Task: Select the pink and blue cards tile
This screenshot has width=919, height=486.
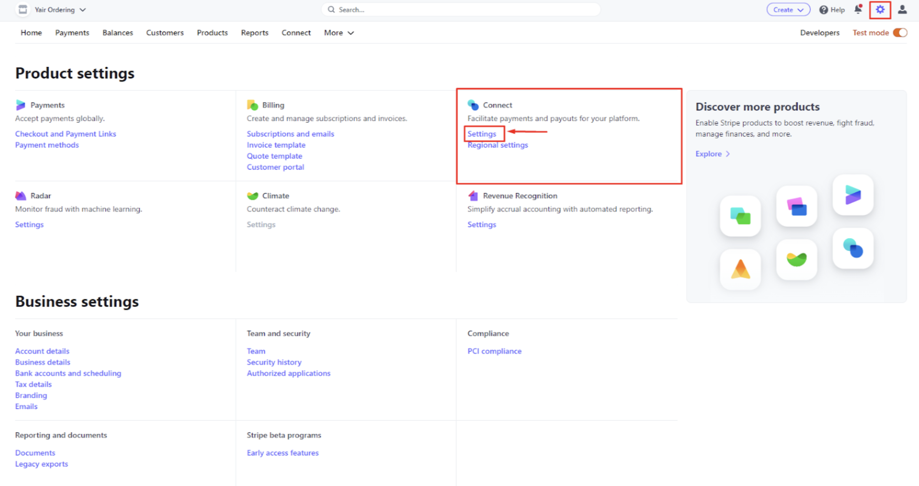Action: [797, 206]
